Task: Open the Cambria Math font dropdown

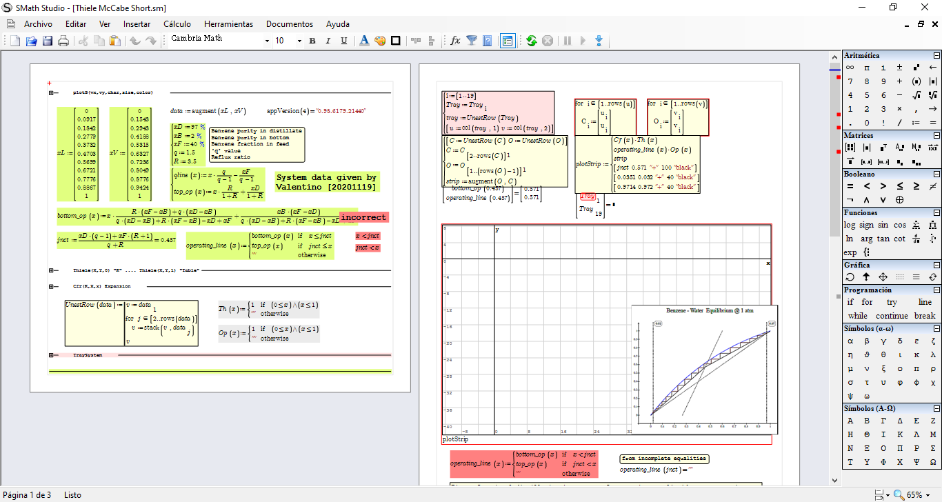Action: click(267, 41)
